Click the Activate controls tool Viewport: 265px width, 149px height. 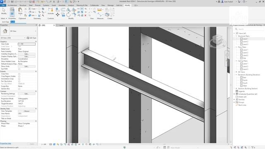tap(51, 11)
